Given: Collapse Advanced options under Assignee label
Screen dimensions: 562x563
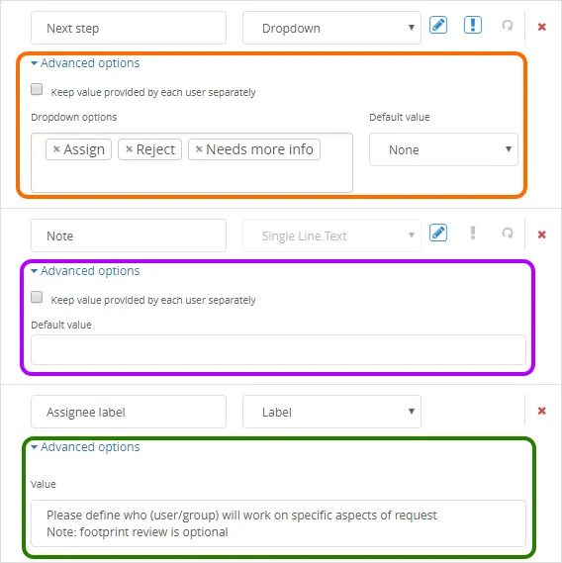Looking at the screenshot, I should tap(85, 447).
